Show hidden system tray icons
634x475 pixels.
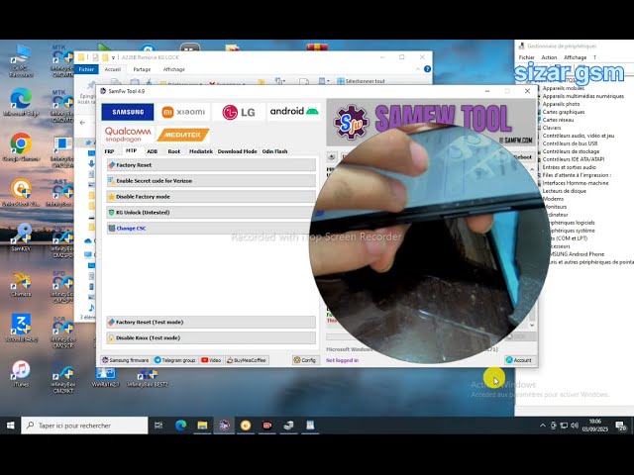543,426
